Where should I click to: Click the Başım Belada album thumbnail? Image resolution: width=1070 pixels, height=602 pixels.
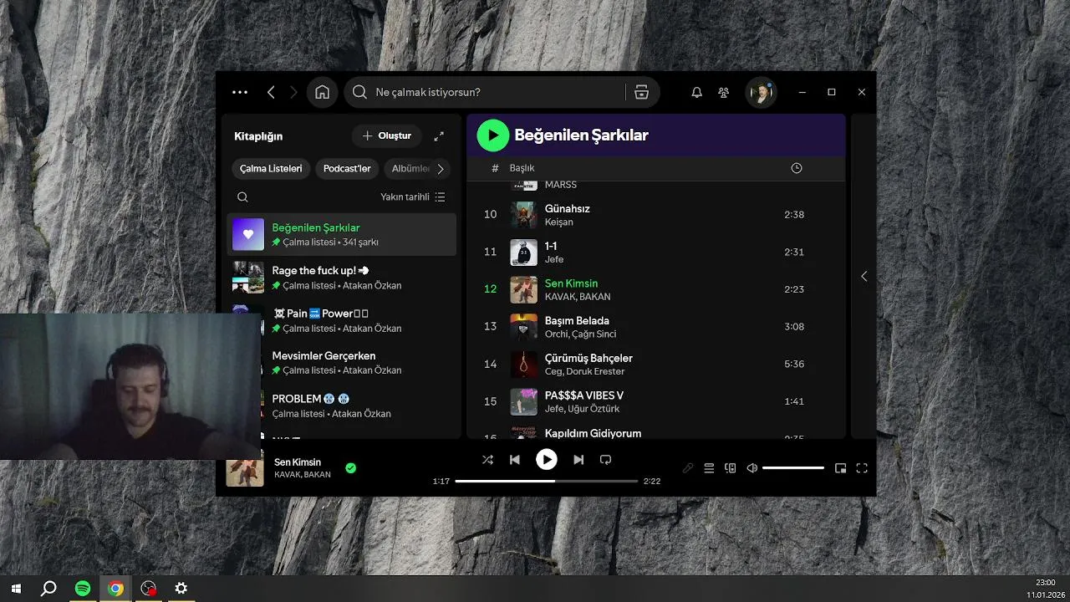click(524, 327)
